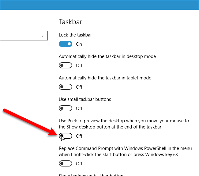This screenshot has width=199, height=176.
Task: Click the "Lock the taskbar" label
Action: 75,35
